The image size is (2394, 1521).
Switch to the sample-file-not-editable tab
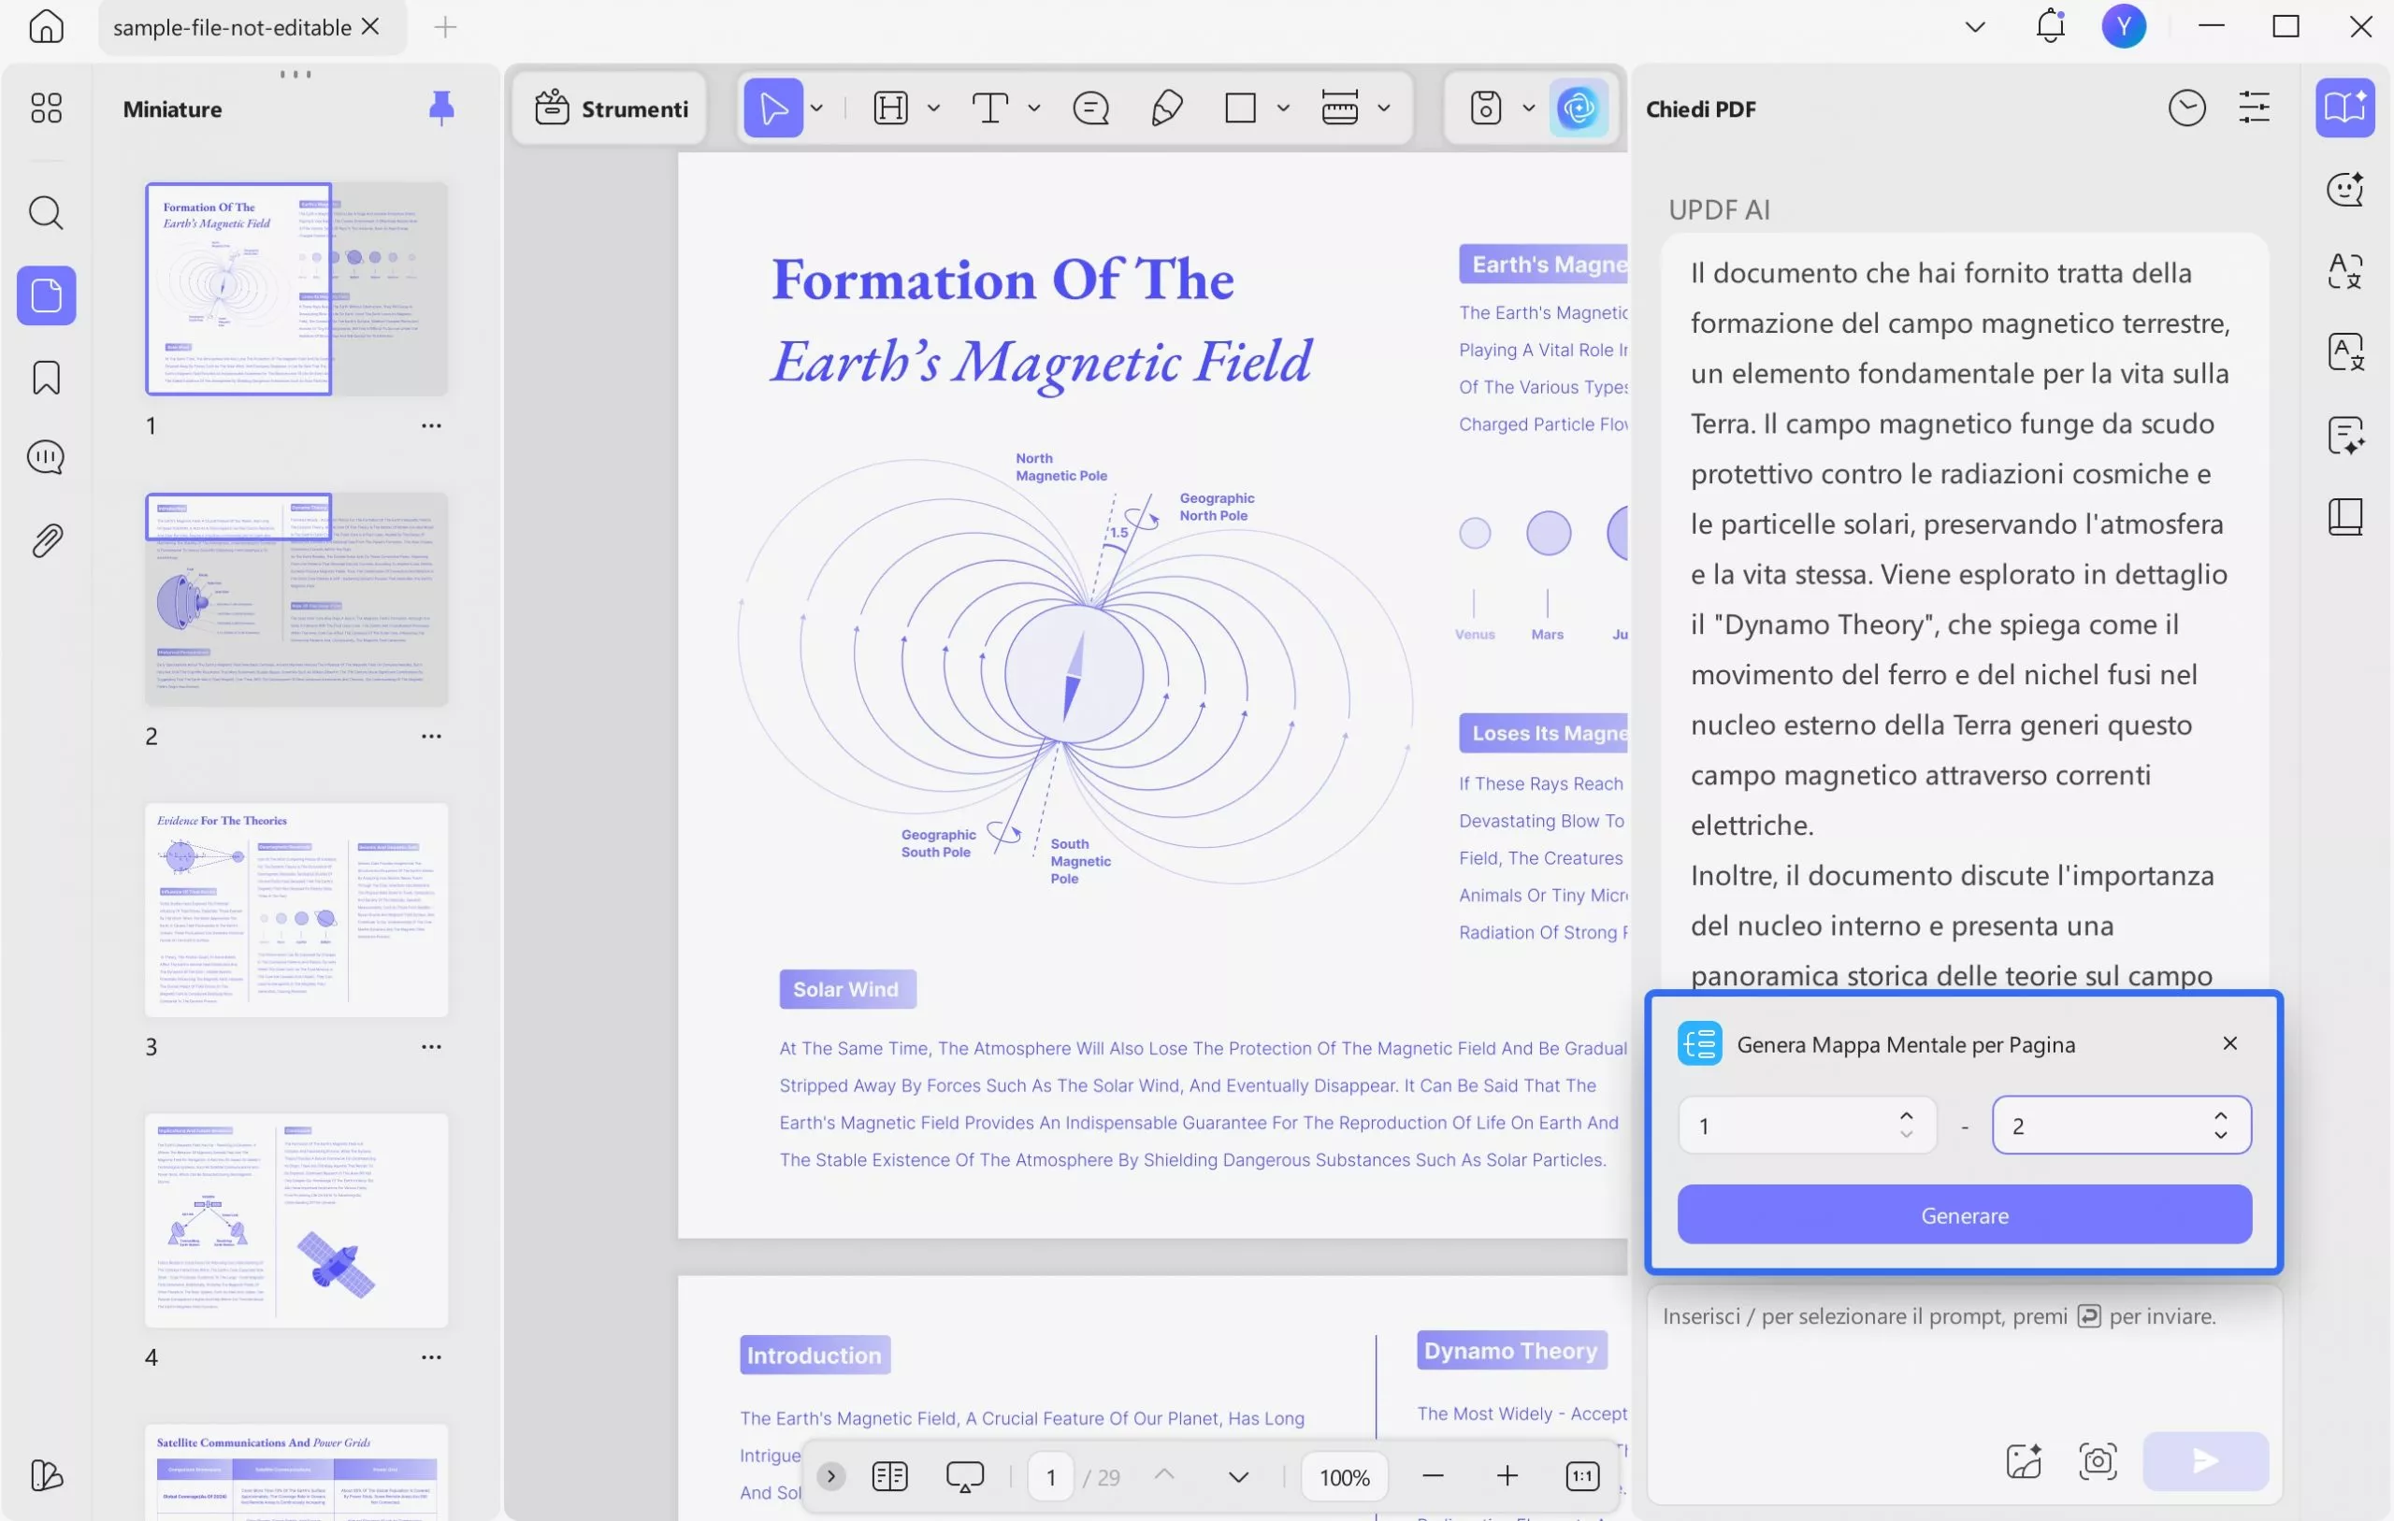tap(232, 27)
